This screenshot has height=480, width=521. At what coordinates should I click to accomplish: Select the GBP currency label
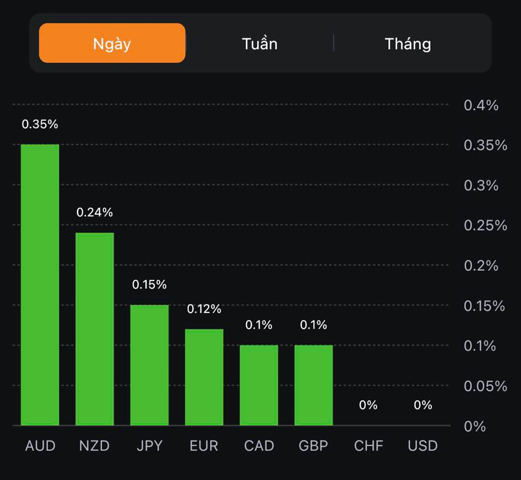point(313,446)
